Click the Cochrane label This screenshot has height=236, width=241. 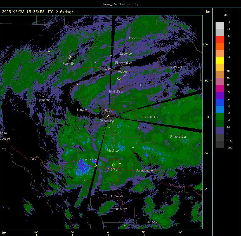90,159
